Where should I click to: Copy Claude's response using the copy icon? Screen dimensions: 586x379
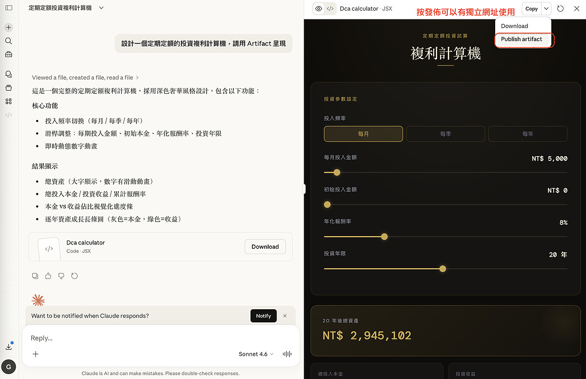click(x=35, y=276)
